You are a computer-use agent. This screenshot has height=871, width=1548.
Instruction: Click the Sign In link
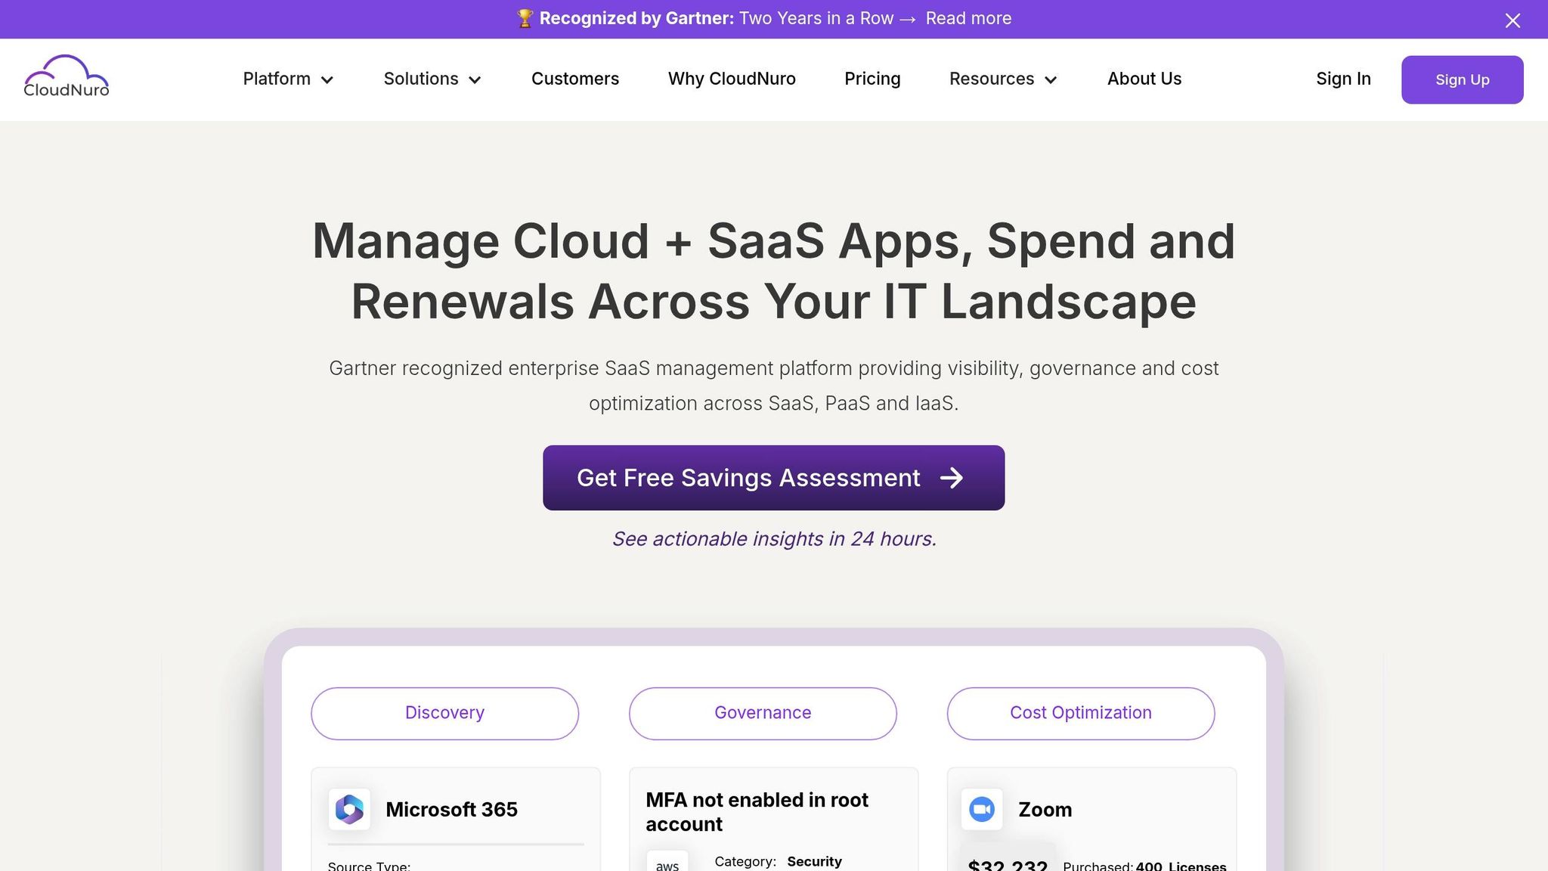tap(1343, 79)
